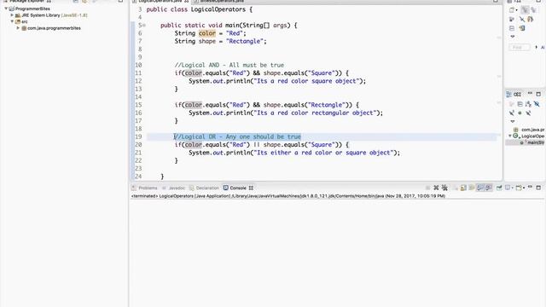Click Collapse All icon in Outline toolbar

520,104
